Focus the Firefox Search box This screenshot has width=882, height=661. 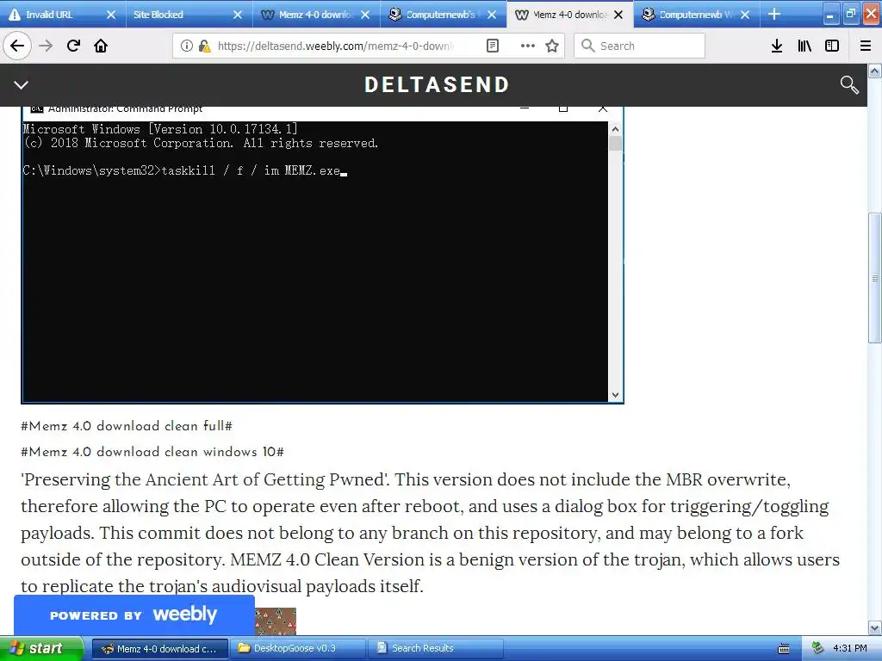coord(639,46)
